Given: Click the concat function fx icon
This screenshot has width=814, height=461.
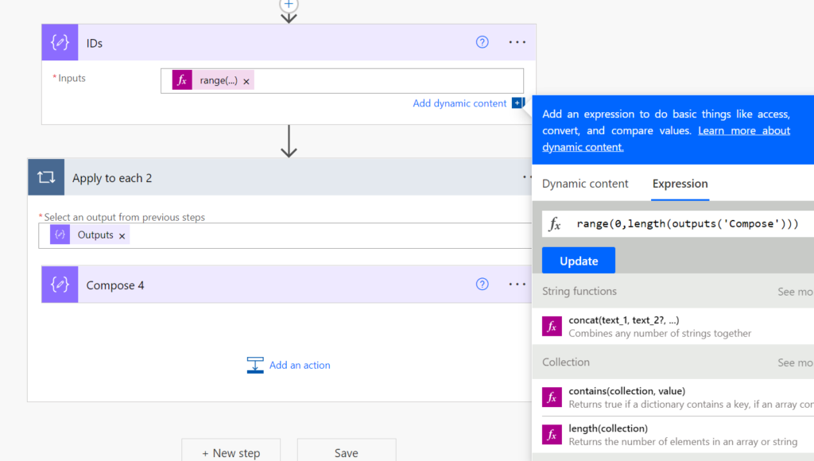Looking at the screenshot, I should [x=552, y=327].
